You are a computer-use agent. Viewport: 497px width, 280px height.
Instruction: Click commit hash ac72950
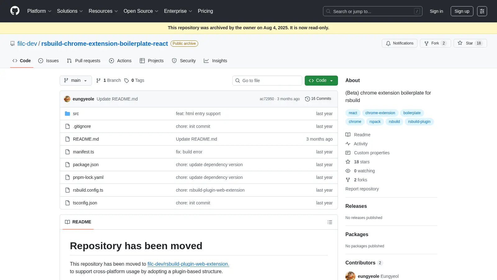click(x=267, y=99)
